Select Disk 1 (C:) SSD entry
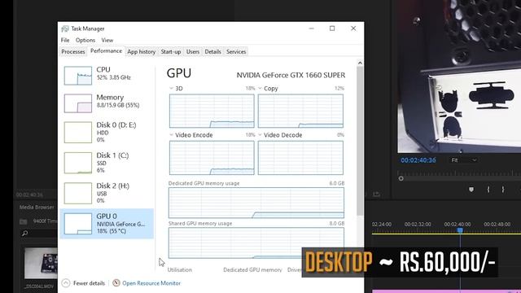 tap(107, 163)
